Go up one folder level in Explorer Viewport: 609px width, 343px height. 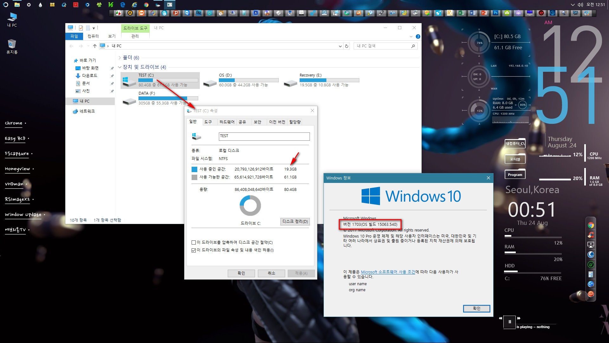95,46
